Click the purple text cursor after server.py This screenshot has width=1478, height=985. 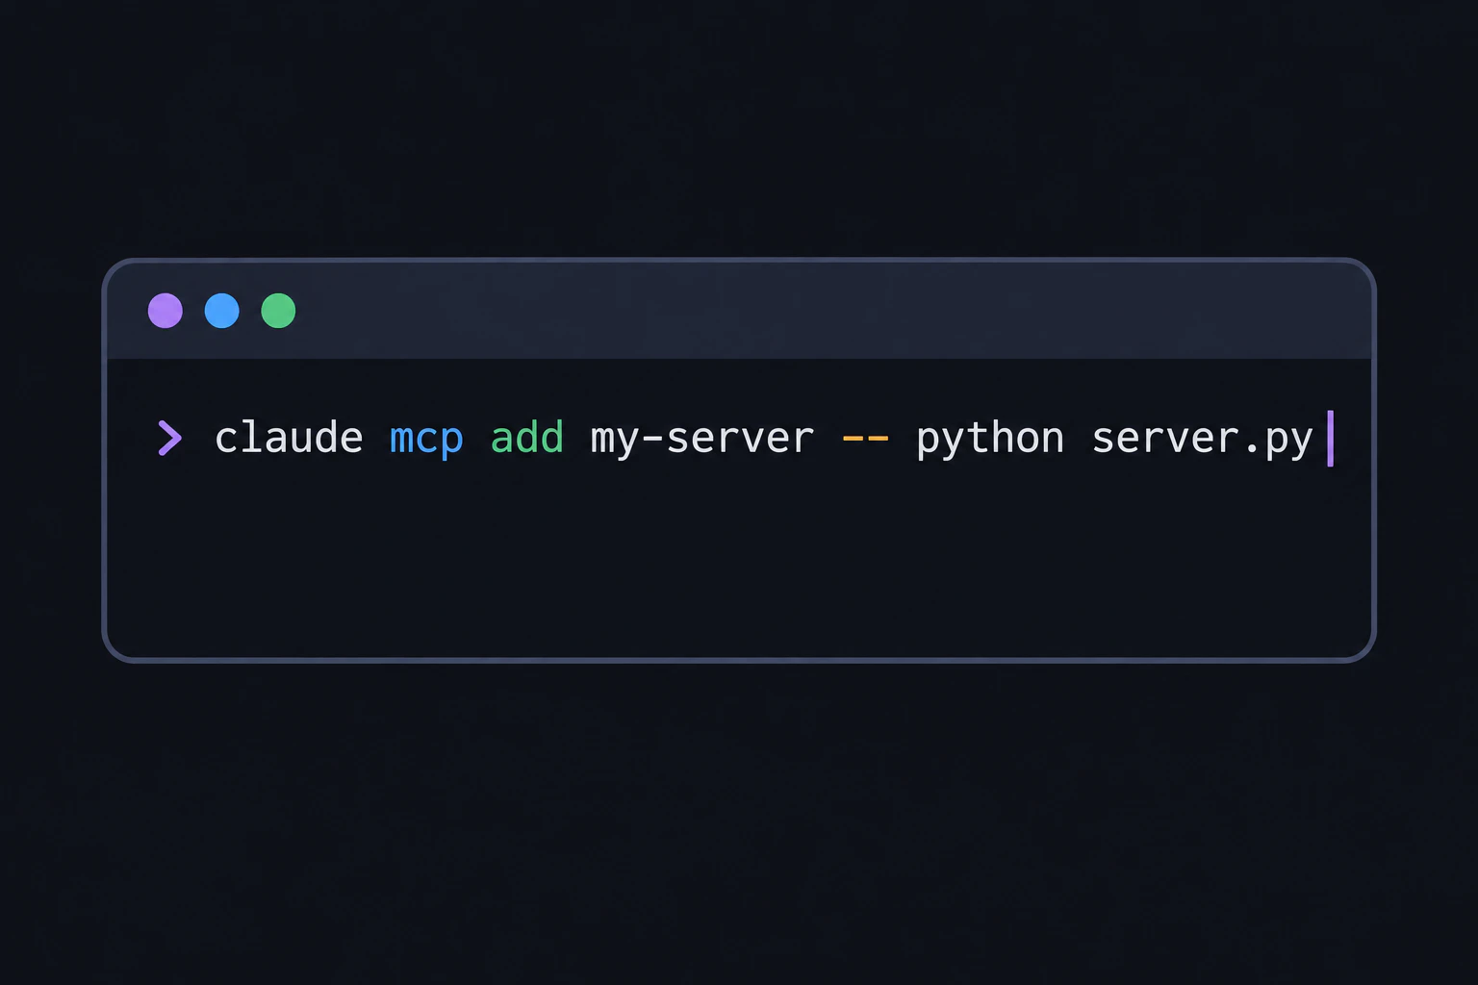1330,439
